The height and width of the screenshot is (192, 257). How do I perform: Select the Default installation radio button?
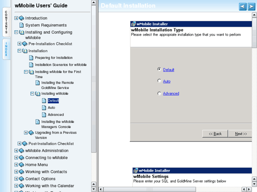click(x=159, y=69)
